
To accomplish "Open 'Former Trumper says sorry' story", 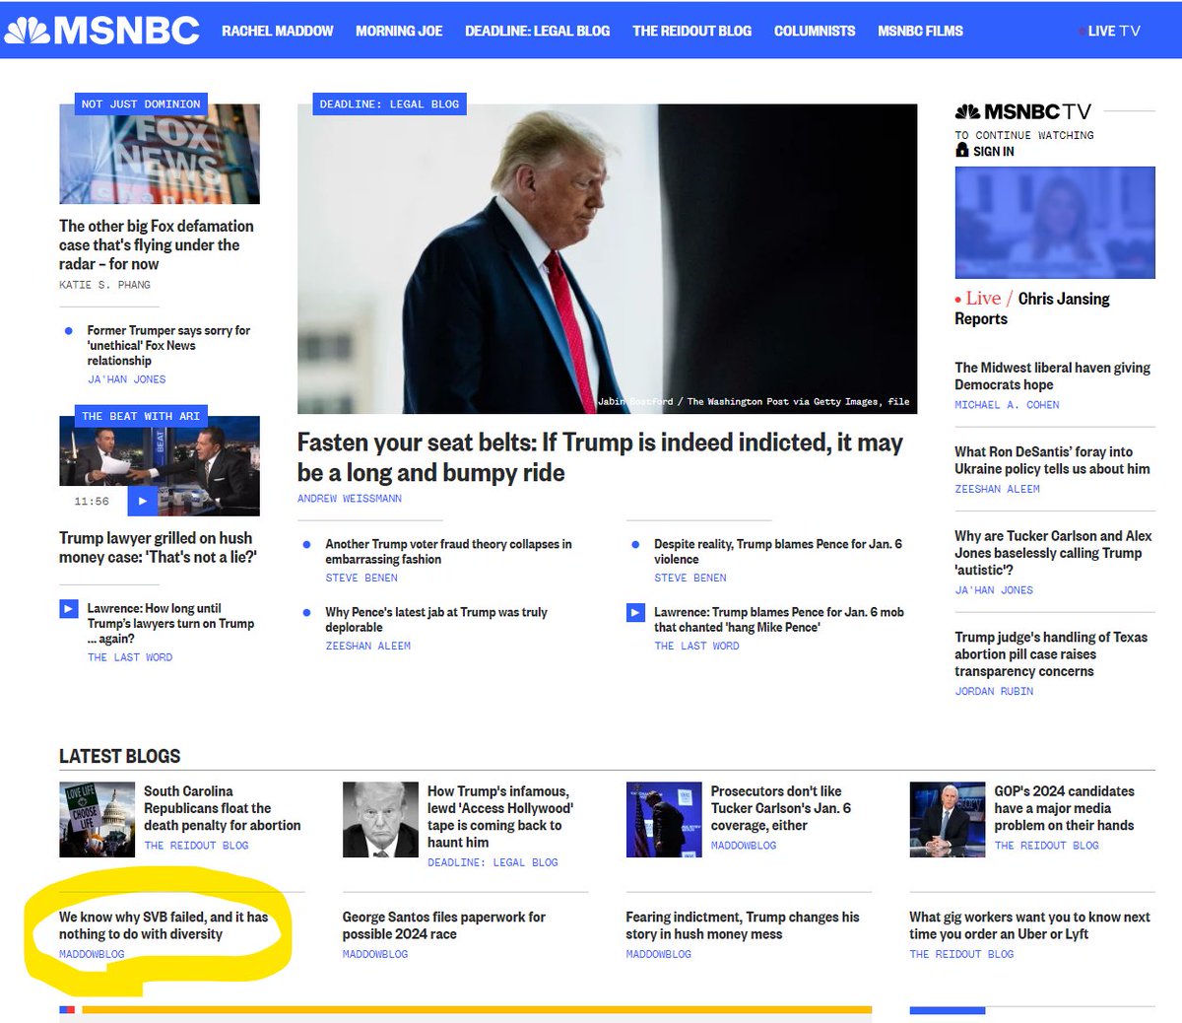I will tap(168, 346).
